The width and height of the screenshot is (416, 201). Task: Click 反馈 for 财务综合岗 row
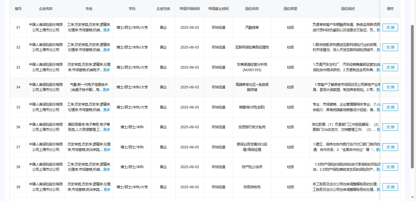click(x=390, y=187)
